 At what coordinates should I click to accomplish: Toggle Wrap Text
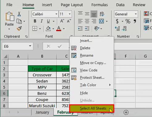(x=102, y=14)
